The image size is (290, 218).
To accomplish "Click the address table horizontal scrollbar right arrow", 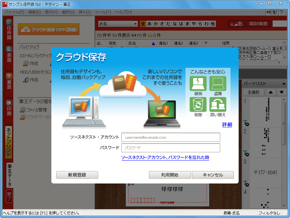I will tap(279, 62).
